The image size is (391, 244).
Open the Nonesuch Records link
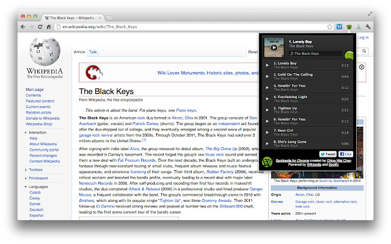pyautogui.click(x=96, y=183)
